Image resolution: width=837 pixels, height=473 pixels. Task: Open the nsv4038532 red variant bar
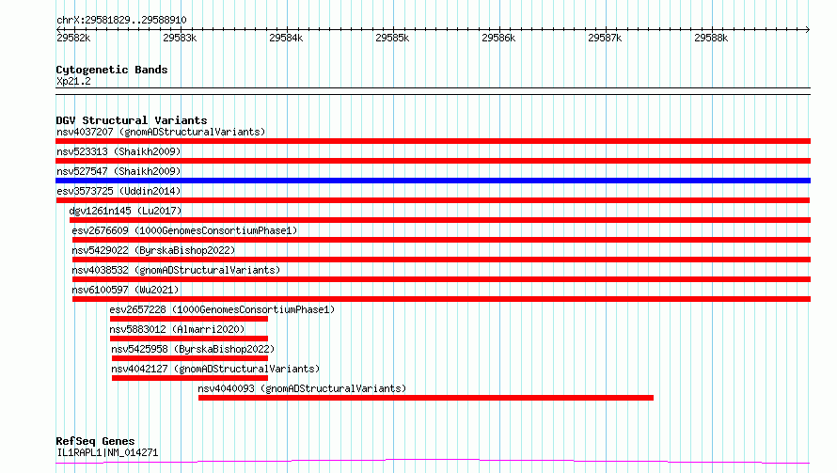tap(441, 279)
